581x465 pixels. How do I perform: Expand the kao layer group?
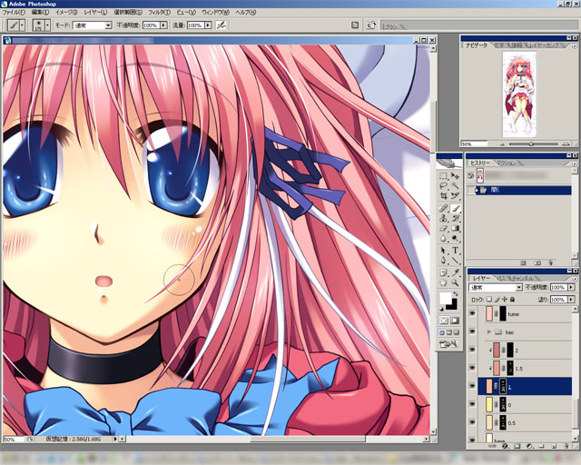point(489,331)
